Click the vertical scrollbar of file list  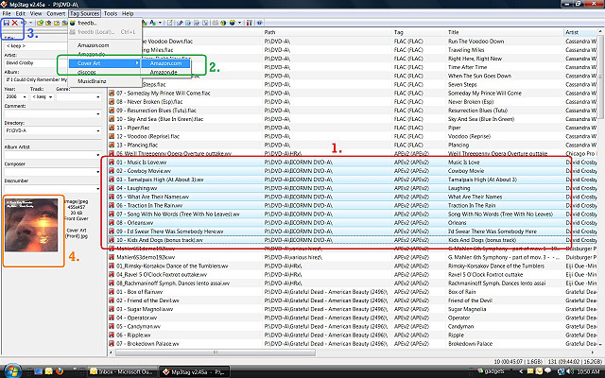pyautogui.click(x=600, y=77)
